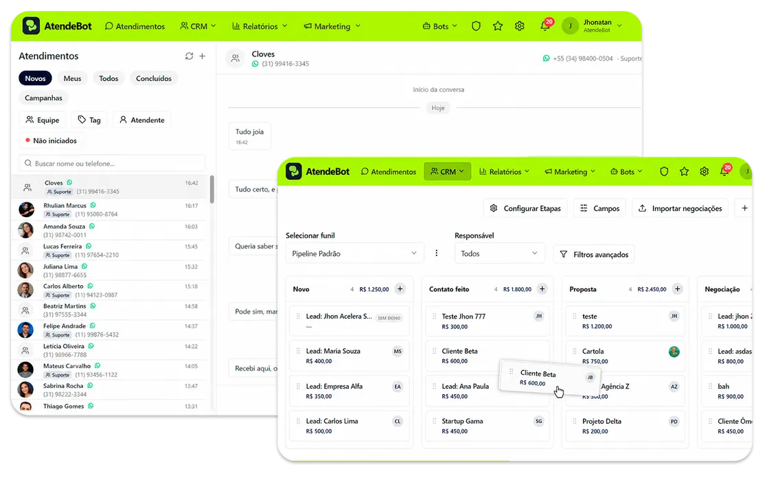The width and height of the screenshot is (769, 480).
Task: Click the CL badge on Lead: Carlos Lima card
Action: pyautogui.click(x=398, y=421)
